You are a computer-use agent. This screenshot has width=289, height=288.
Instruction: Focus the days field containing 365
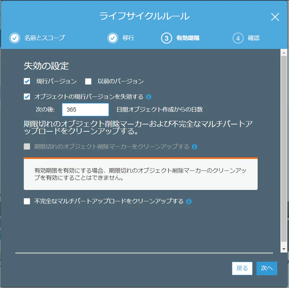tap(85, 110)
